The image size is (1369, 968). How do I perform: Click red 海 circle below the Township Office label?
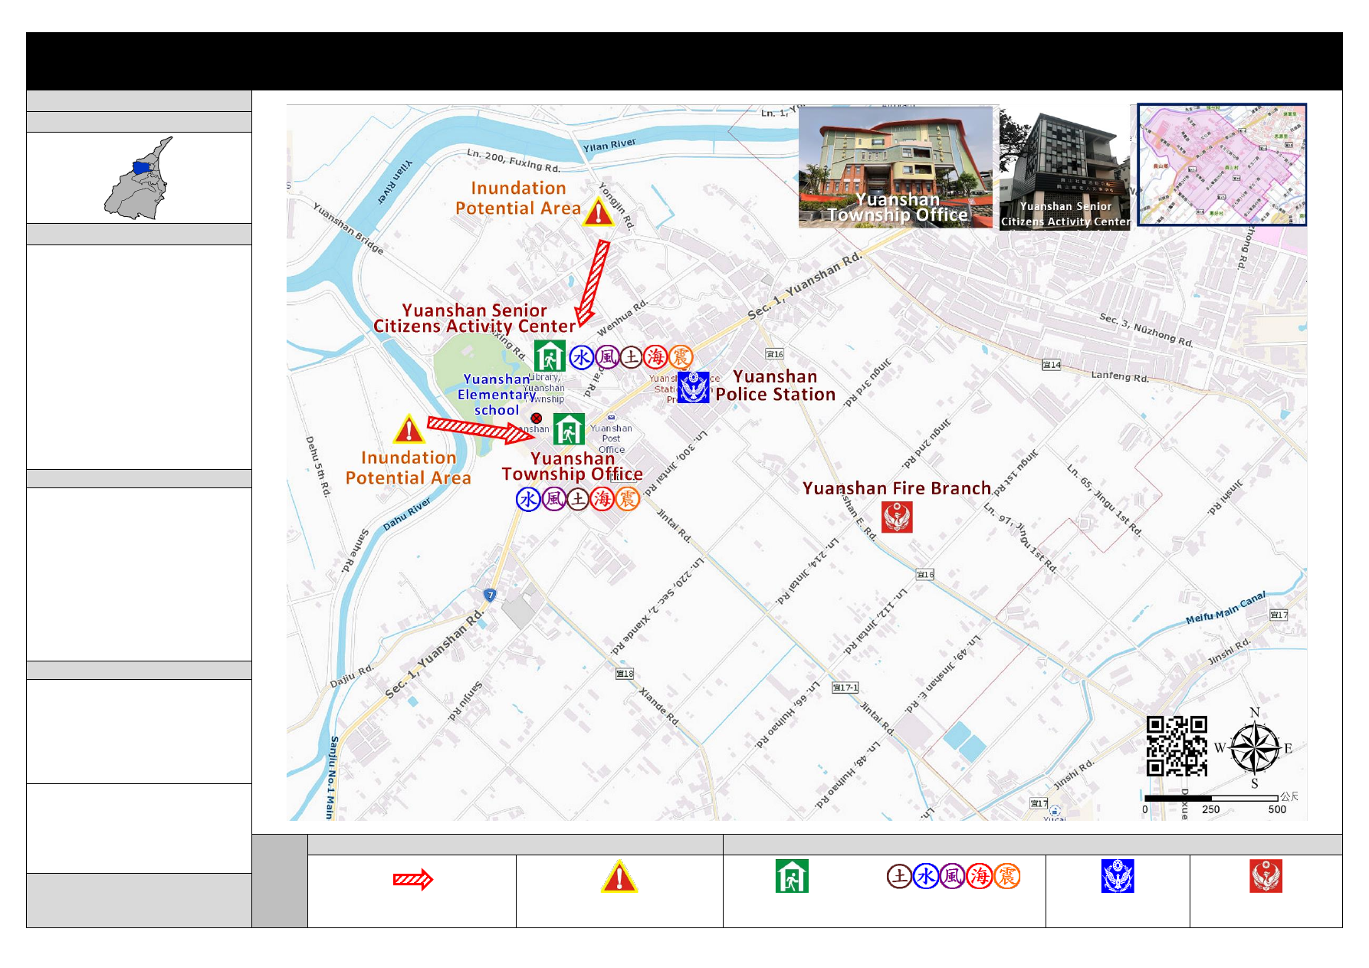[x=602, y=500]
